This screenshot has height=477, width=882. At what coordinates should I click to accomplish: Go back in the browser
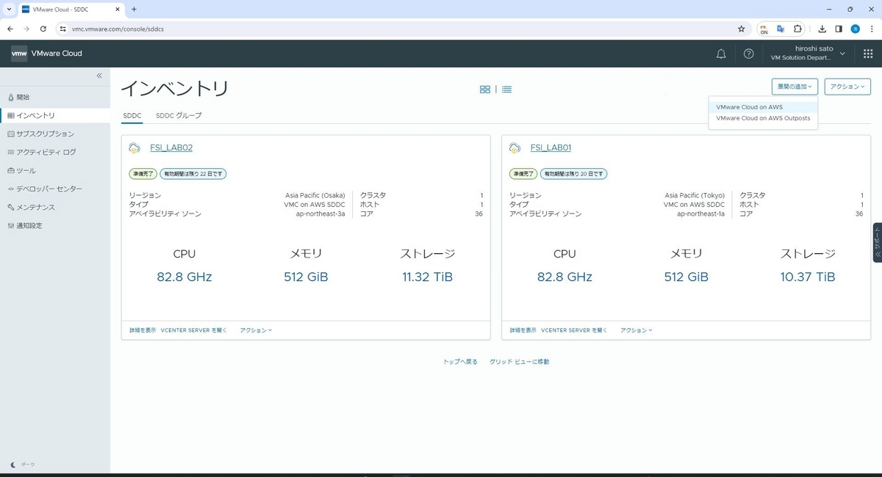click(x=10, y=29)
